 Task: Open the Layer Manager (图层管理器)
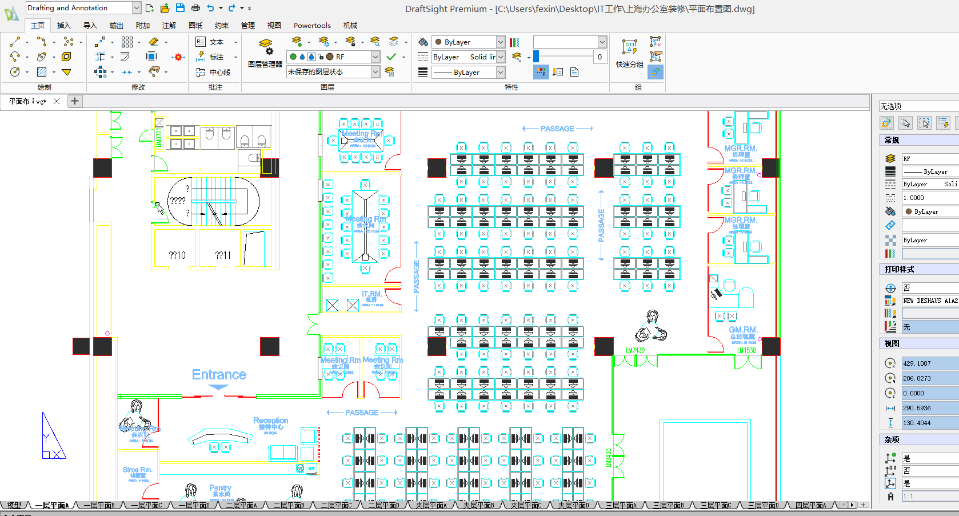pos(265,53)
